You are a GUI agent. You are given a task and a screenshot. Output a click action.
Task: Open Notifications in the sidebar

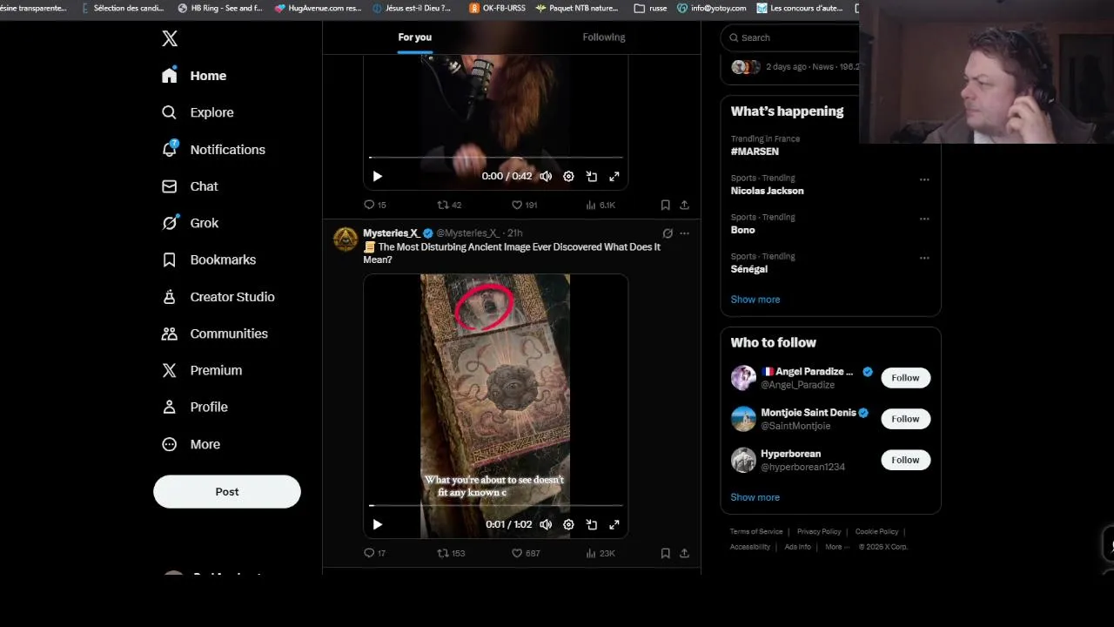coord(213,150)
